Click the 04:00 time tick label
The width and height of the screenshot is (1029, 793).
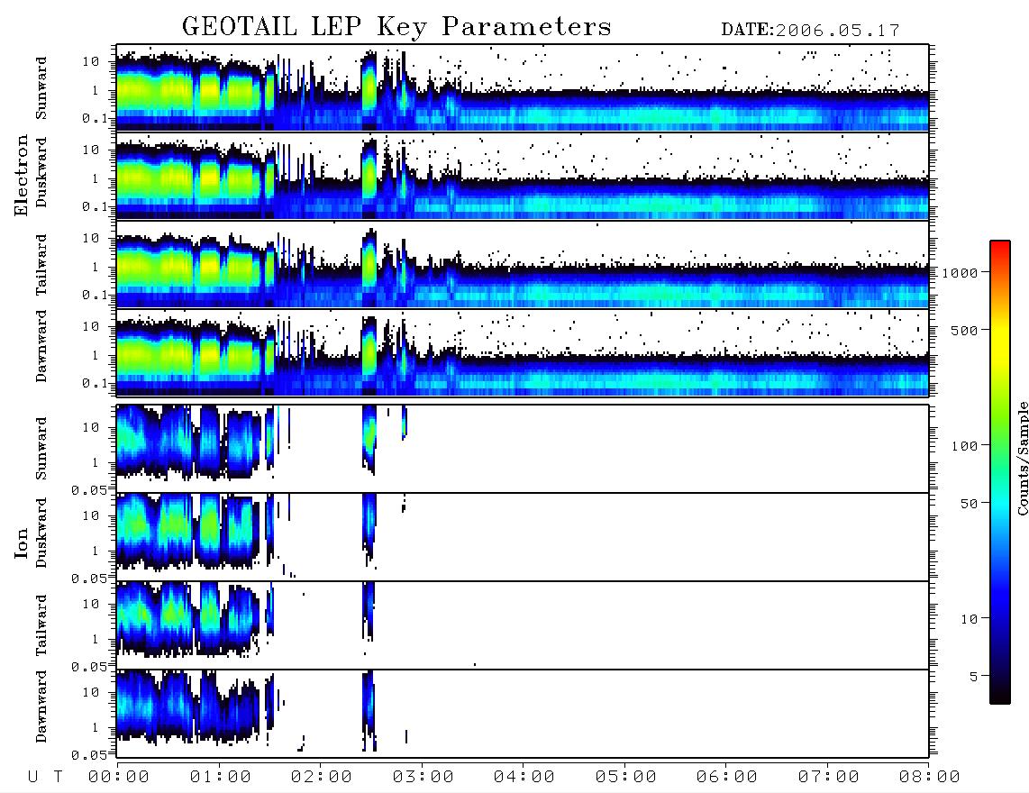(x=524, y=778)
